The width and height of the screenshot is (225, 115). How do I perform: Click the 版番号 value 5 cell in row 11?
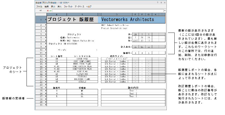[x=149, y=53]
